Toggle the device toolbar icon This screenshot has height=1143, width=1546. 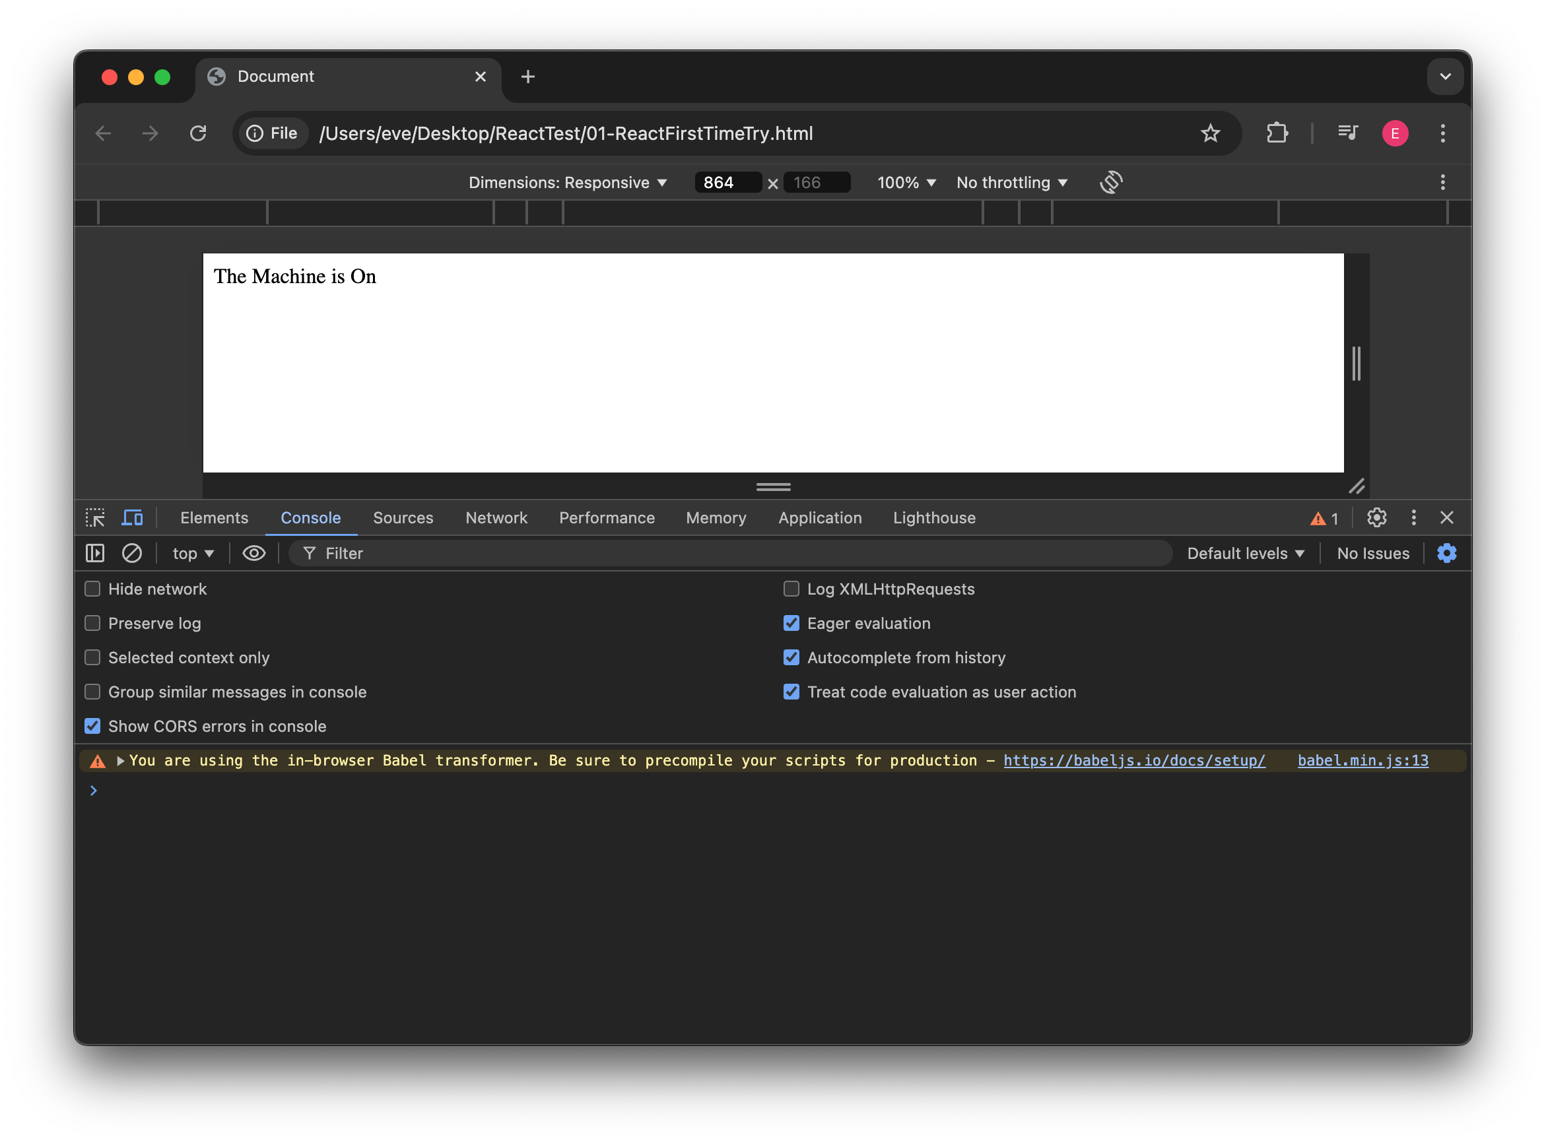[x=131, y=517]
